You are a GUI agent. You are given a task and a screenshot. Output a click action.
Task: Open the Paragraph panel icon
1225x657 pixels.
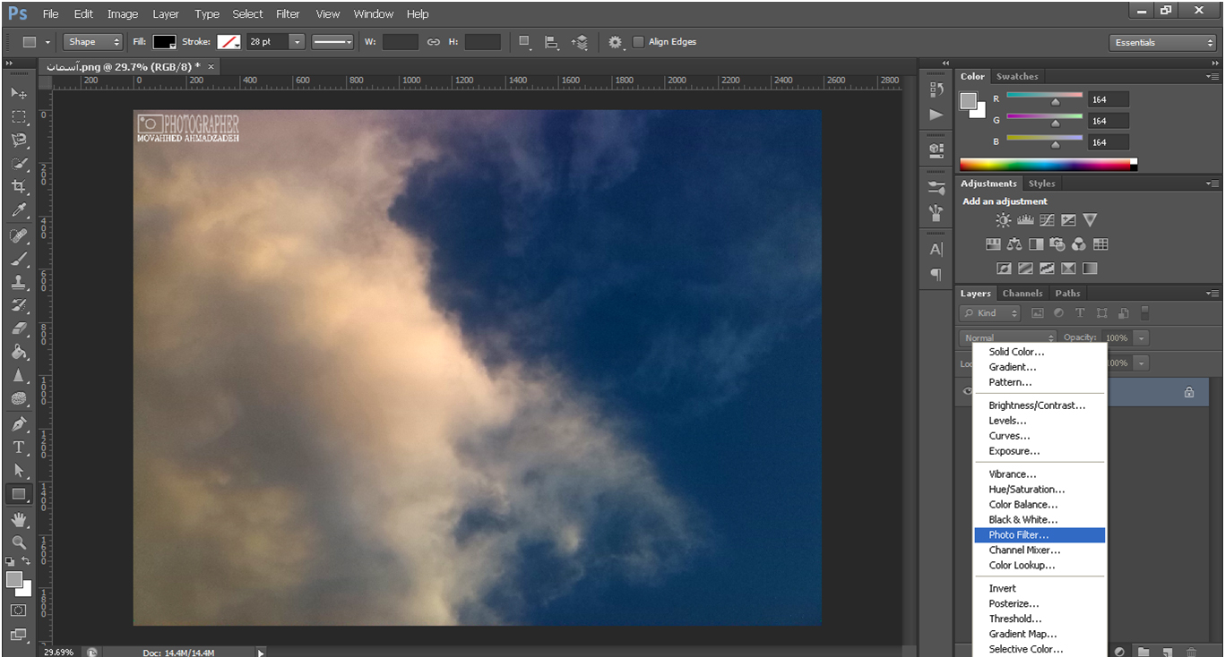pos(936,274)
